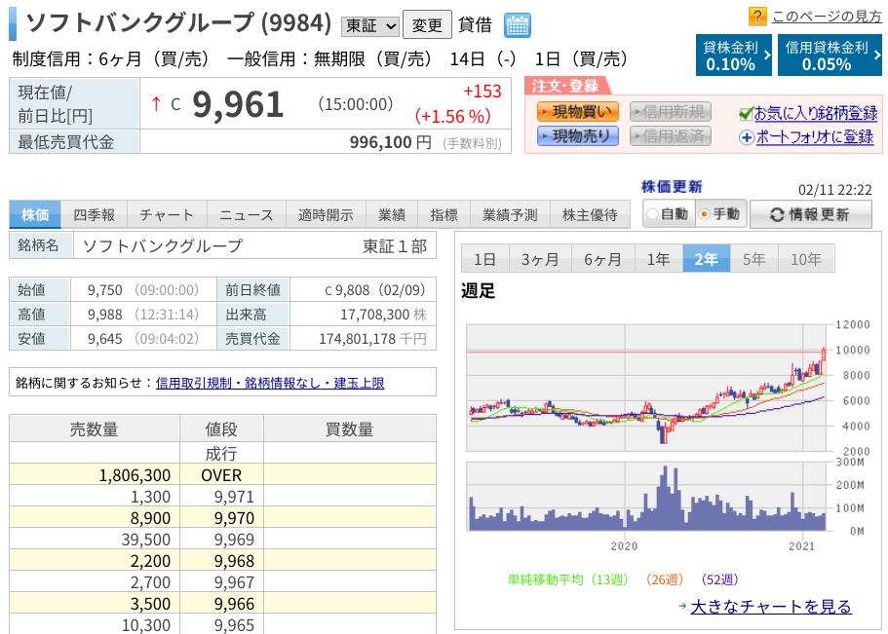The height and width of the screenshot is (634, 888).
Task: Open 大きなチャートを見る link
Action: point(771,607)
